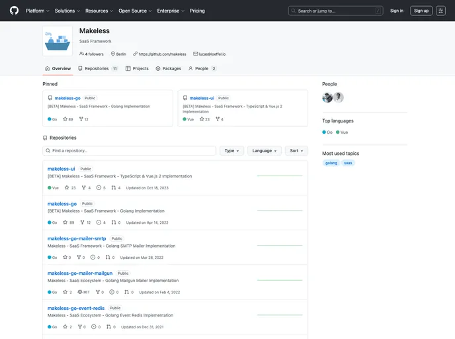Switch to the Packages tab
Viewport: 455px width, 339px height.
pos(168,69)
